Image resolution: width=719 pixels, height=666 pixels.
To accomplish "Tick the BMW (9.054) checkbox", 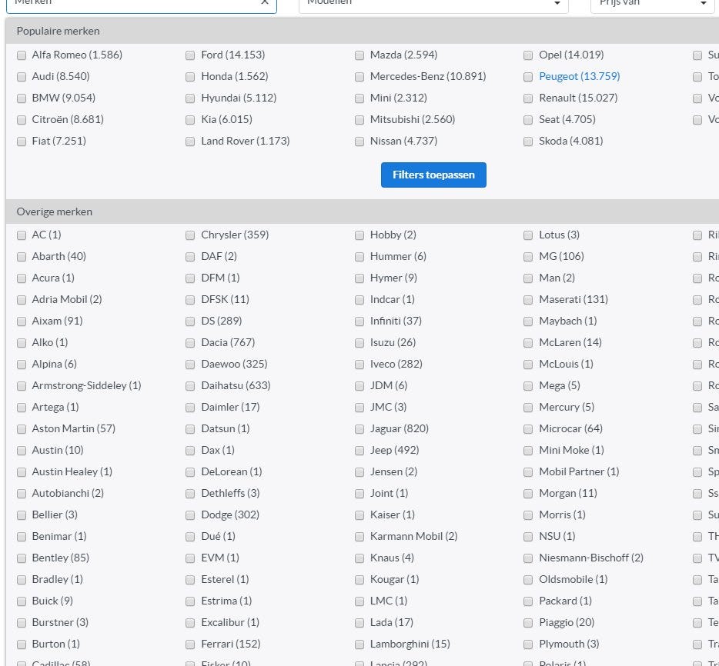I will 22,98.
